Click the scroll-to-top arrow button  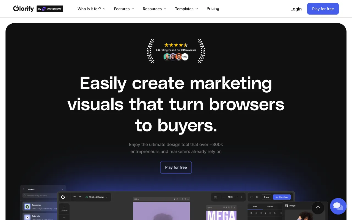pyautogui.click(x=318, y=208)
